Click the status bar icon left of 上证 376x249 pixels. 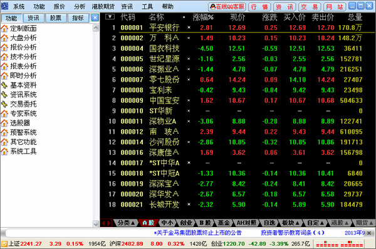pos(4,244)
